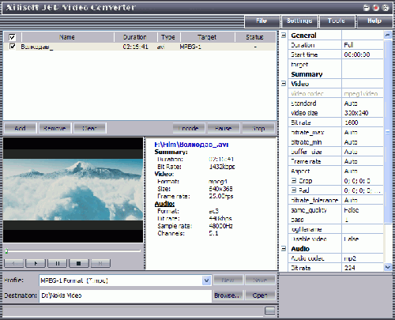Click the video Bit rate value 1600

362,122
